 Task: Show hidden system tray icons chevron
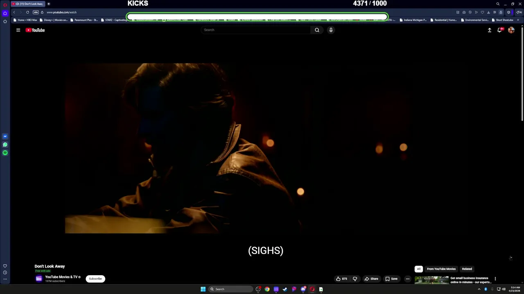click(x=479, y=289)
